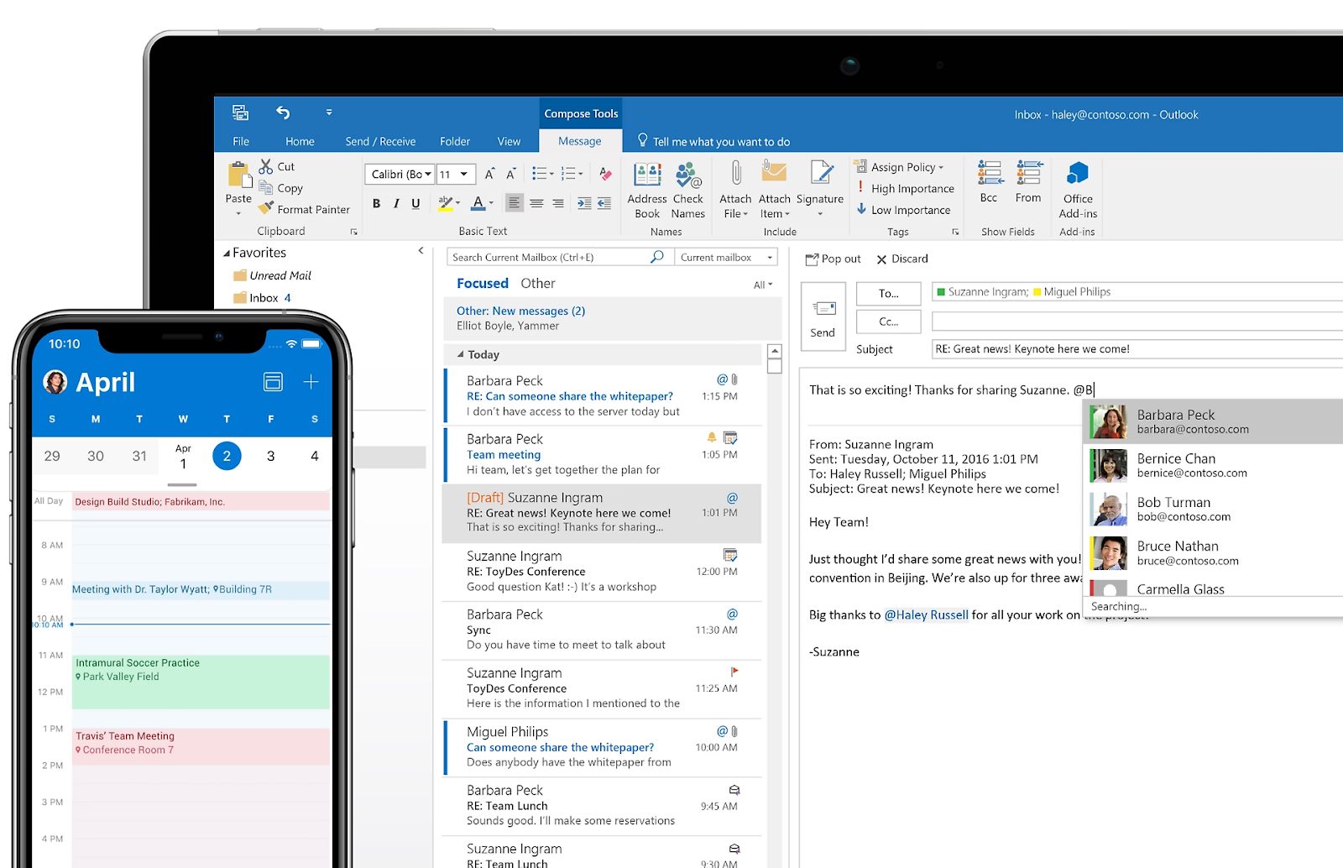This screenshot has width=1343, height=868.
Task: Toggle Bold formatting
Action: pyautogui.click(x=376, y=203)
